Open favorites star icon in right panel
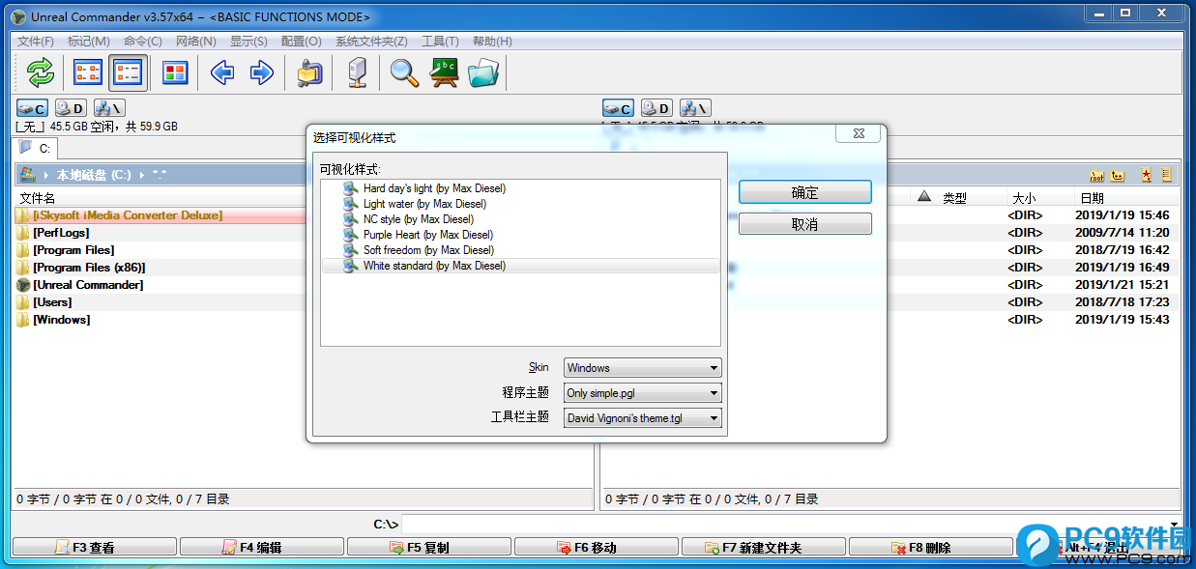This screenshot has height=569, width=1196. (1146, 175)
